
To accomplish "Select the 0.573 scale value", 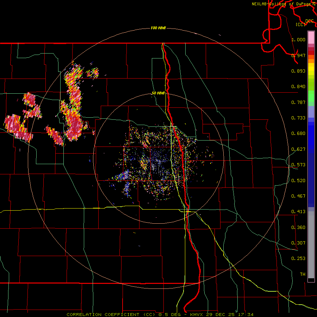I will (x=298, y=165).
